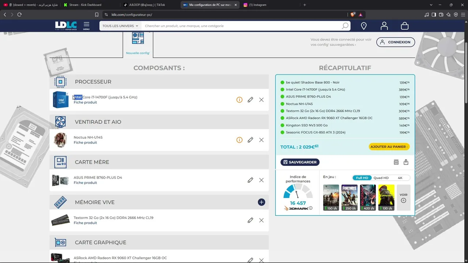Open the browser main menu

[463, 15]
